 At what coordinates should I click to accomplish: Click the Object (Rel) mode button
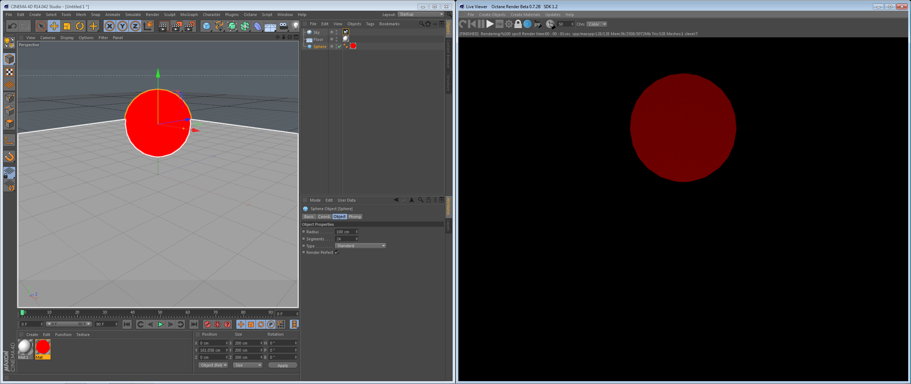[x=213, y=365]
